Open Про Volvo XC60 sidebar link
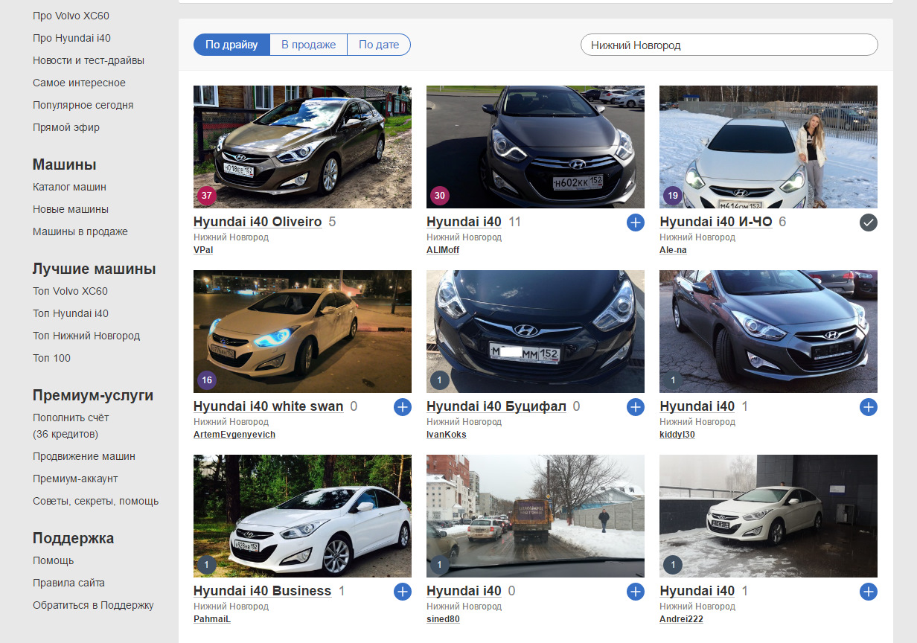 click(x=71, y=16)
